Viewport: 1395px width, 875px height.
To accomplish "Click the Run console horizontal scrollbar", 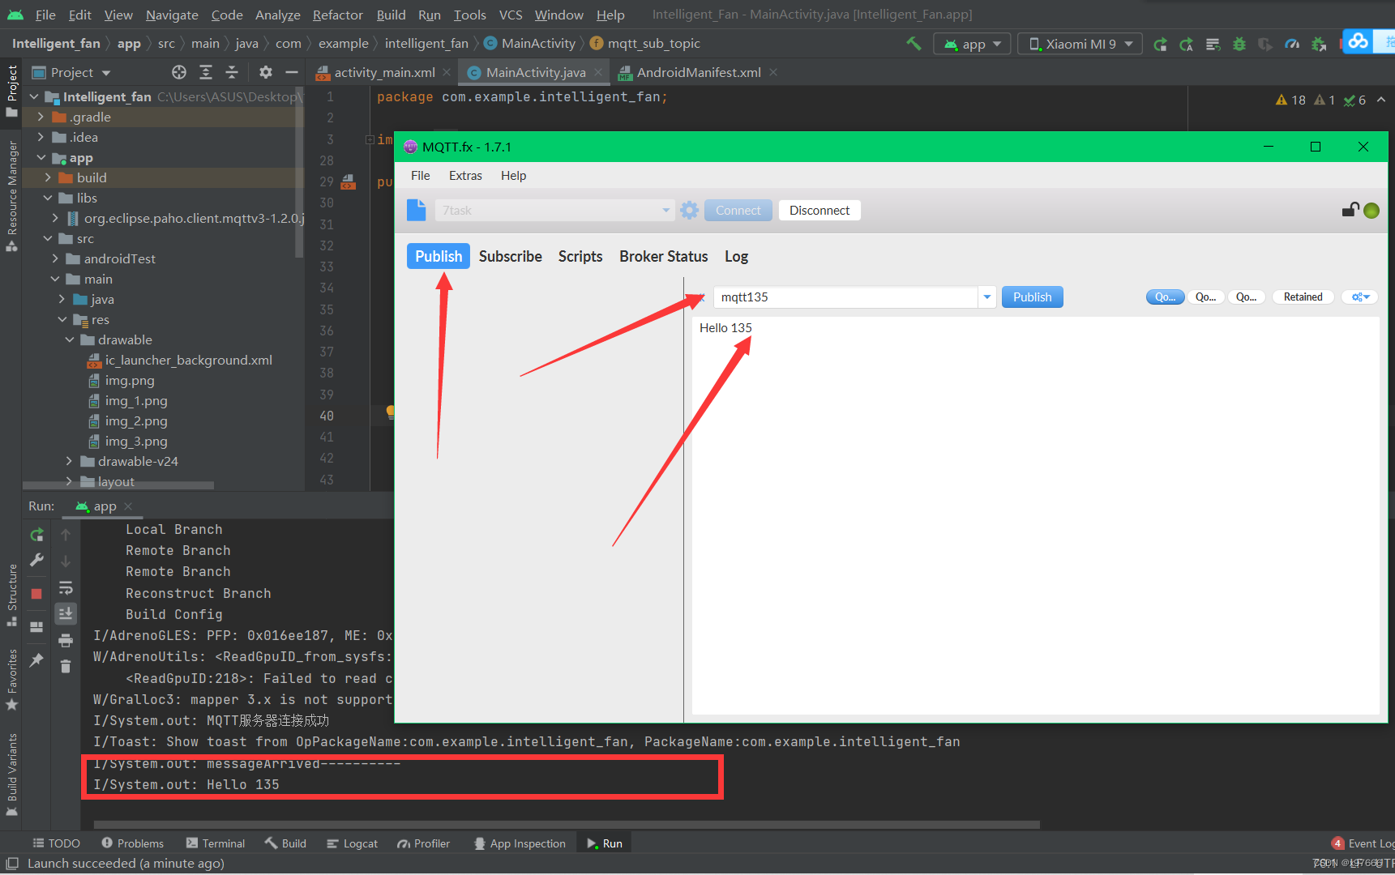I will (x=567, y=825).
